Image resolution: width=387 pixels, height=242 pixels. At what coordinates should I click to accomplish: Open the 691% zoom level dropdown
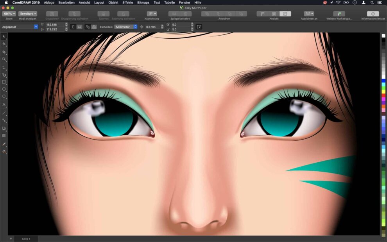pyautogui.click(x=9, y=14)
